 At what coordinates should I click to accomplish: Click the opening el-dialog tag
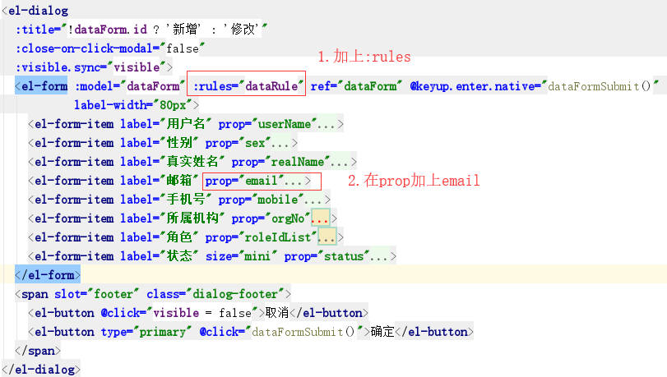tap(35, 11)
